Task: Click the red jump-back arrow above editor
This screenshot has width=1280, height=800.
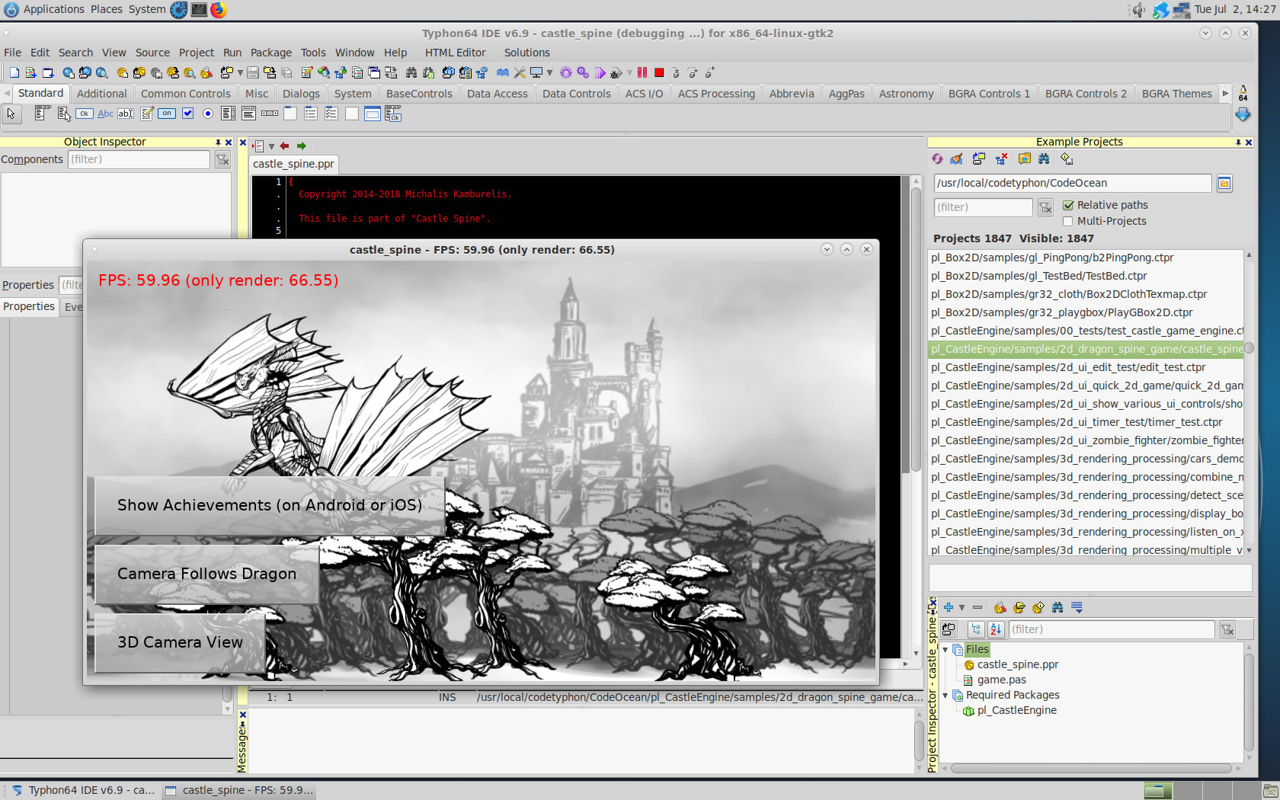Action: pos(284,146)
